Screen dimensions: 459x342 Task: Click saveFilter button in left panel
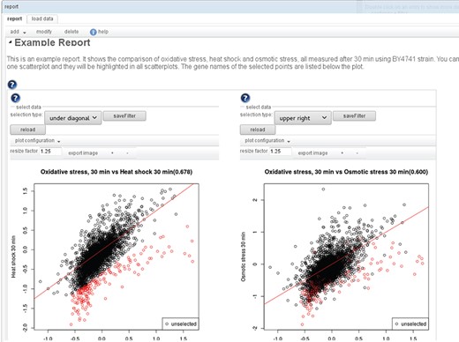124,115
